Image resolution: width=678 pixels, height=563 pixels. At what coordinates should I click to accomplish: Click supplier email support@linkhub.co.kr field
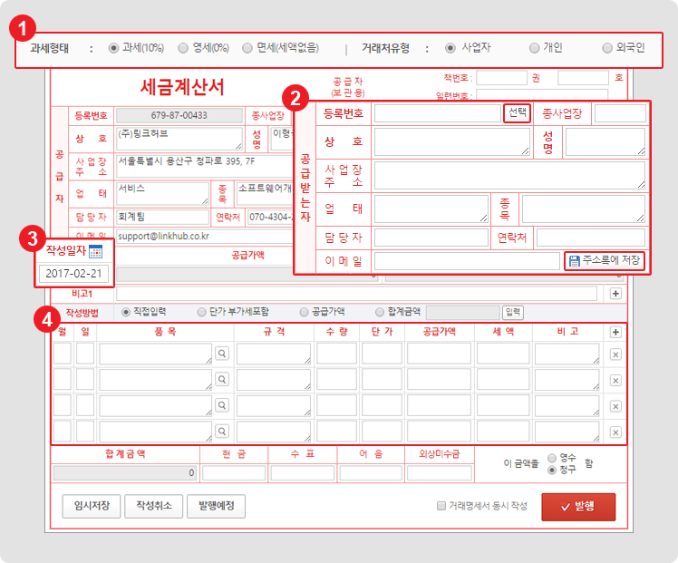pos(205,236)
